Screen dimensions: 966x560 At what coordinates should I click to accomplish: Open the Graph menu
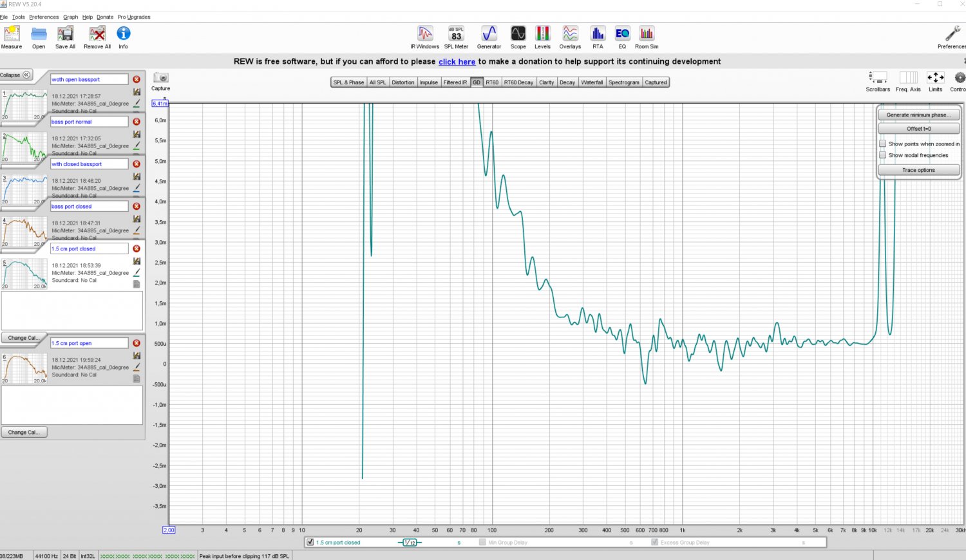(x=71, y=17)
